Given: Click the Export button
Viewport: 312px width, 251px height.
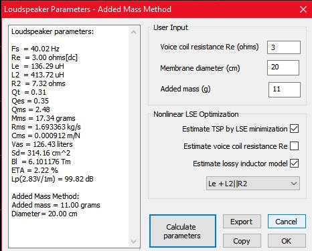Looking at the screenshot, I should [242, 222].
